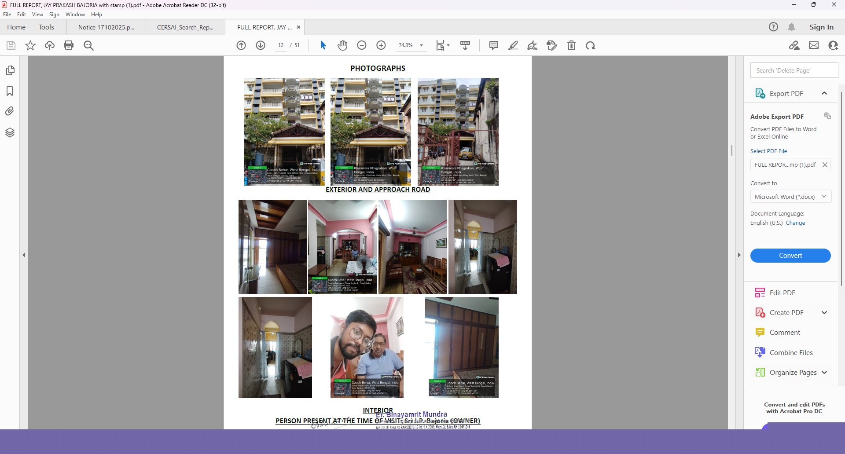This screenshot has width=845, height=454.
Task: Add a sticky note comment
Action: pyautogui.click(x=493, y=45)
